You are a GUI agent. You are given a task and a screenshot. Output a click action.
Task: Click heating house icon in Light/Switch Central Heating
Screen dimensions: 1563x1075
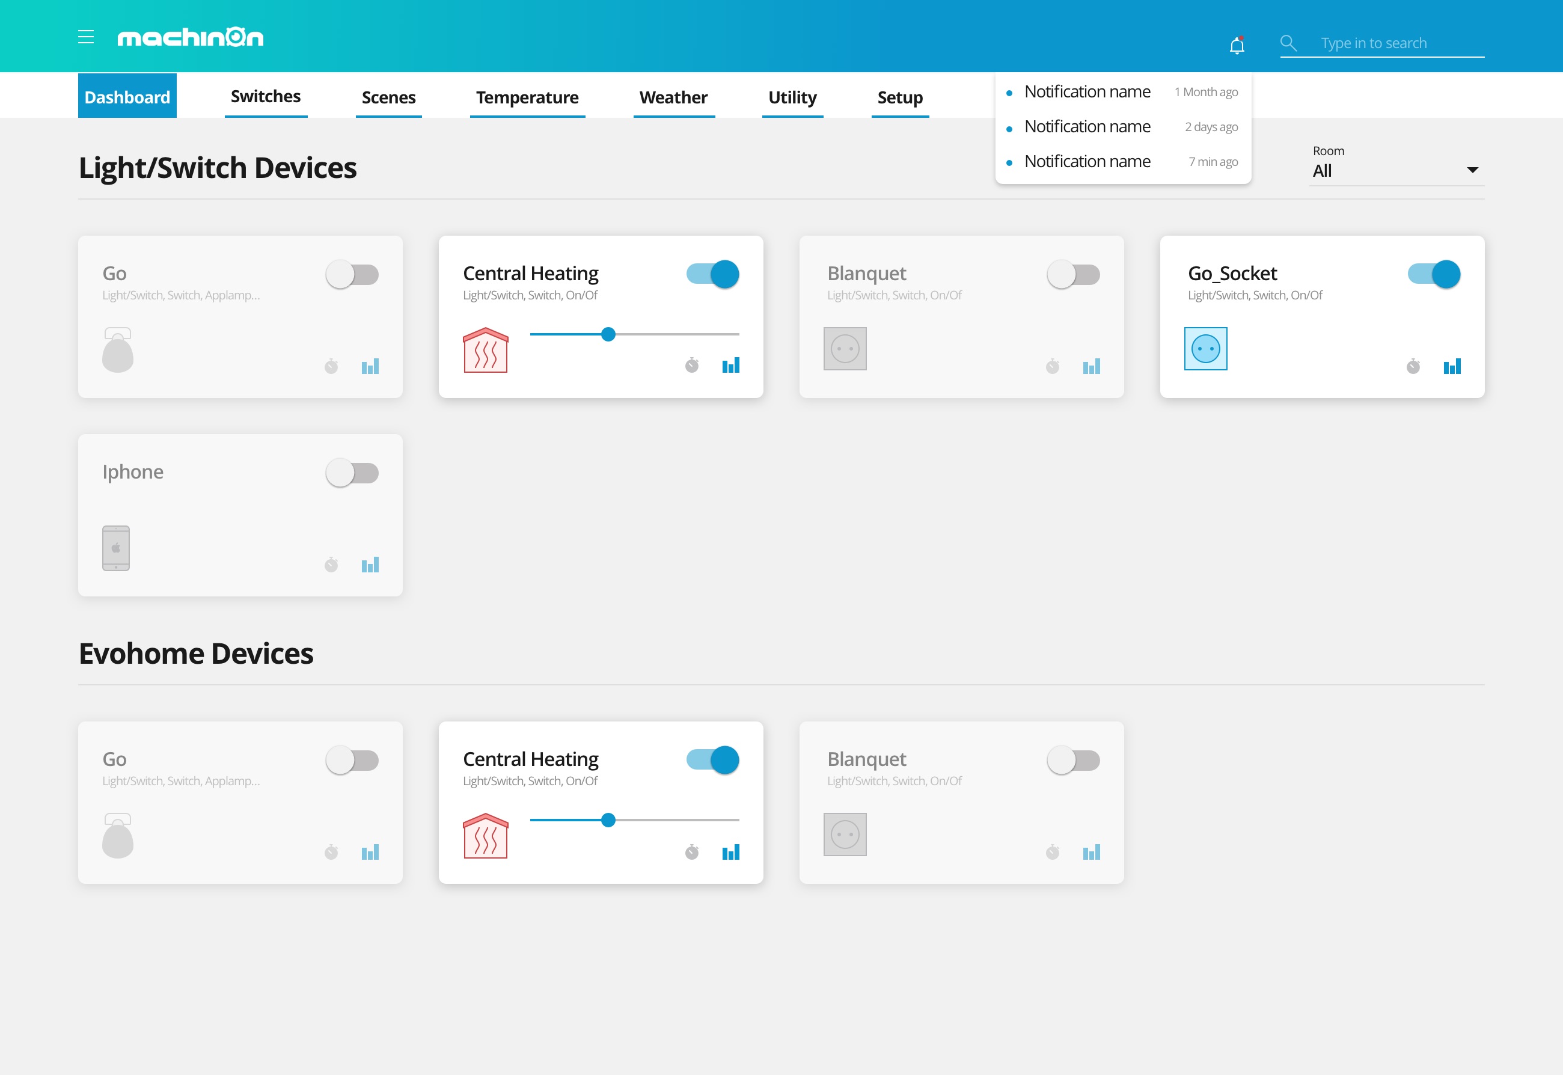point(486,349)
